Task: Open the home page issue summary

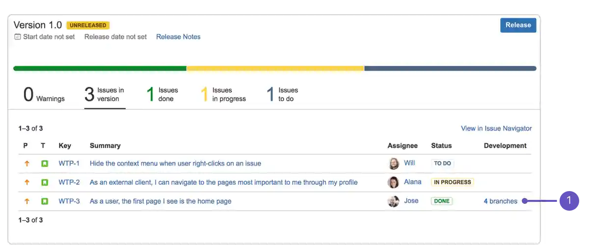Action: [x=161, y=201]
